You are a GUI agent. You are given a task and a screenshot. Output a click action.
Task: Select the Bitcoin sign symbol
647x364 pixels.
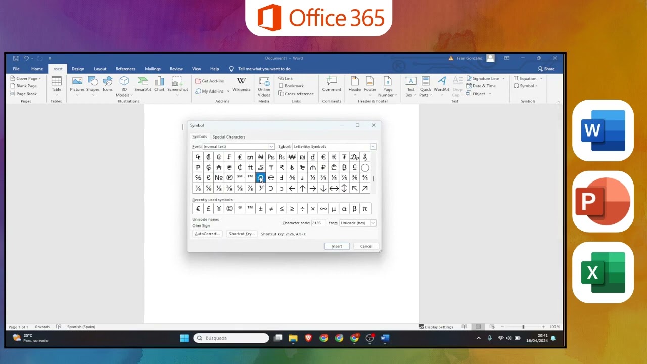344,167
